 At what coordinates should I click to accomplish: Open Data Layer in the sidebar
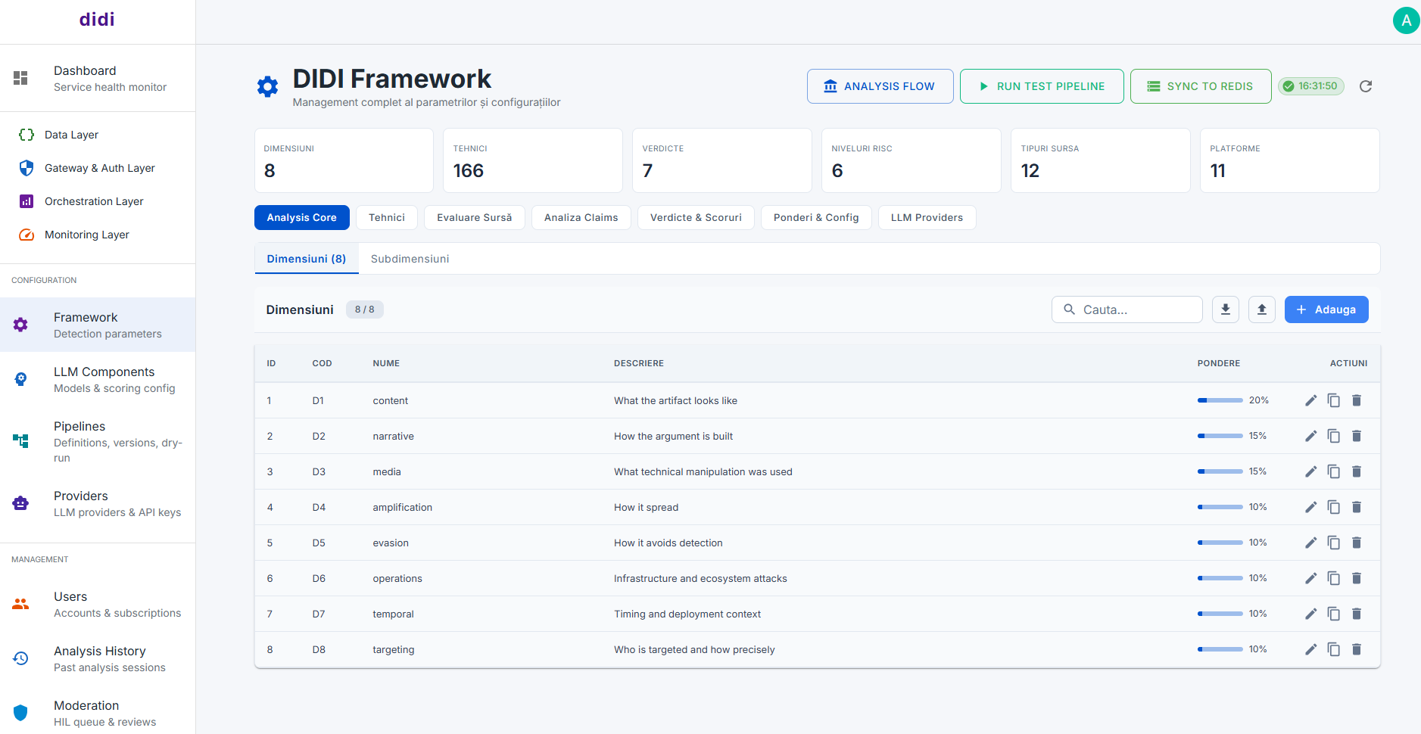pyautogui.click(x=98, y=135)
